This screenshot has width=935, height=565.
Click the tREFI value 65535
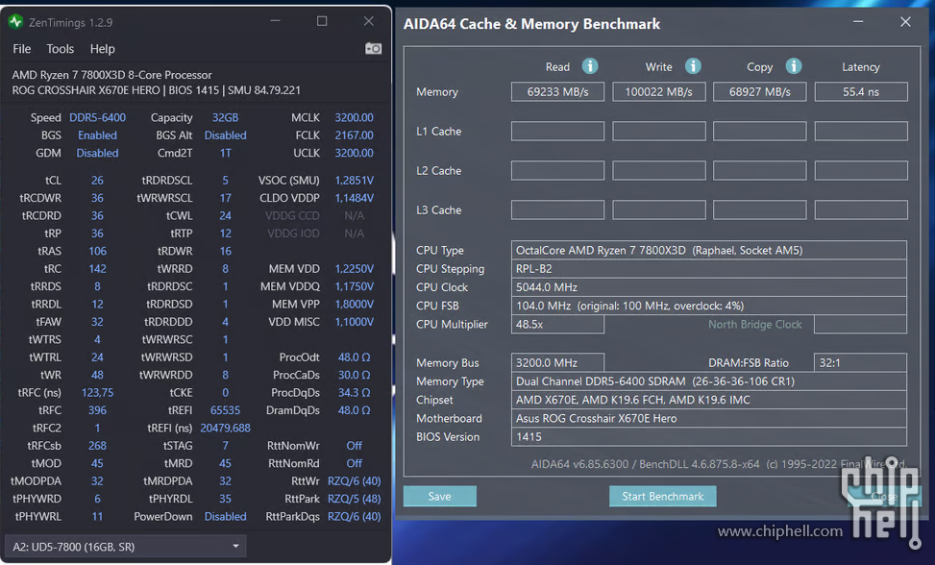tap(226, 410)
